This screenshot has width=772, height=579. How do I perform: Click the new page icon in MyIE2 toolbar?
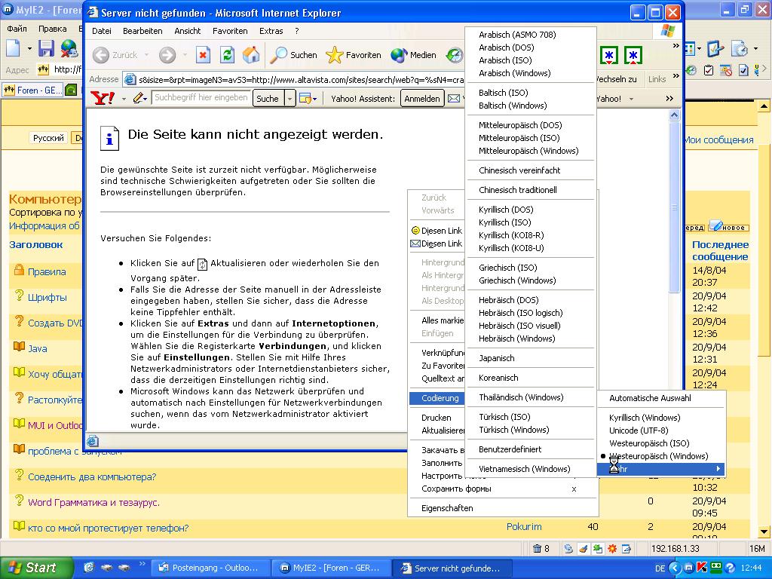[14, 48]
